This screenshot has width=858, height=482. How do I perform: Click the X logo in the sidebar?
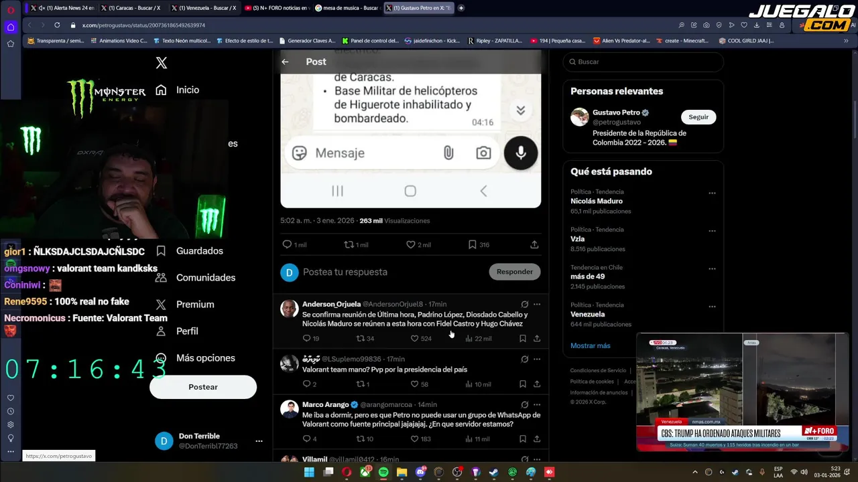[x=161, y=63]
